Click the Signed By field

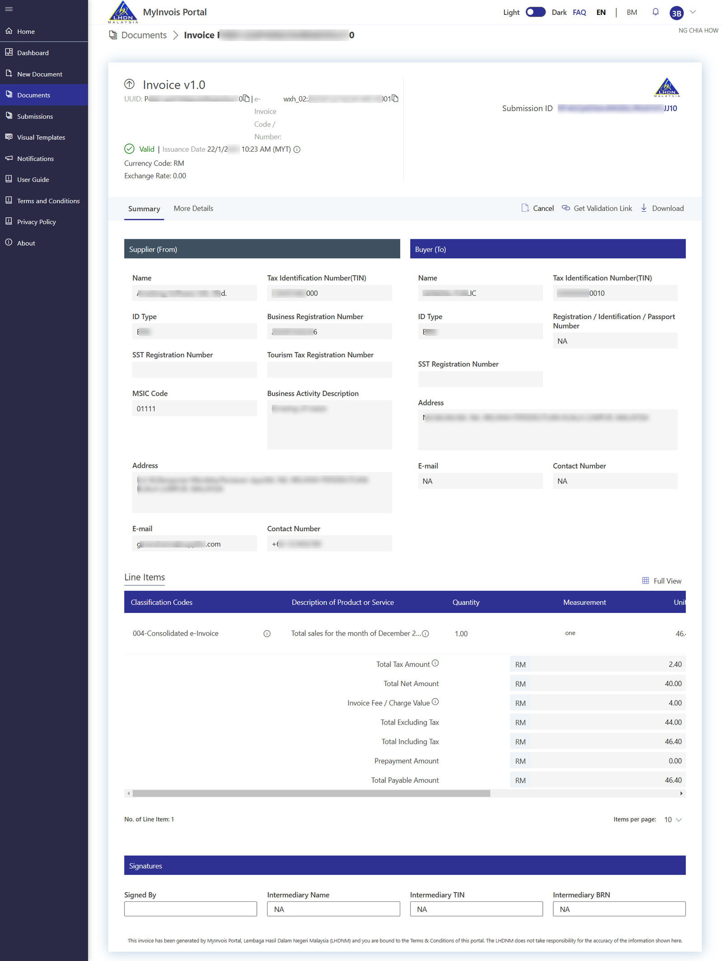tap(190, 909)
